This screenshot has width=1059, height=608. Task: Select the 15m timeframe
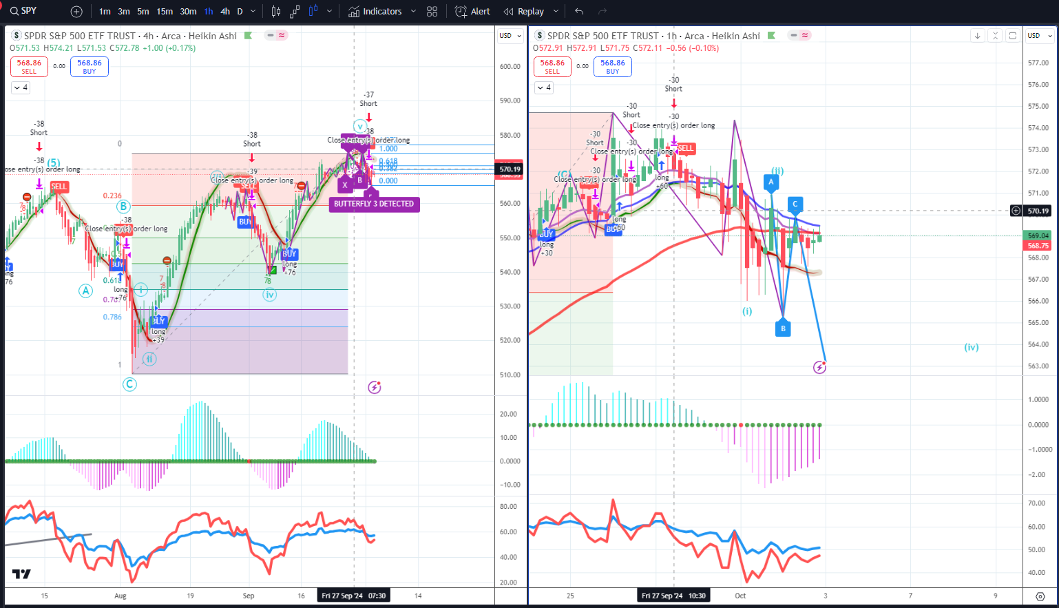coord(165,12)
